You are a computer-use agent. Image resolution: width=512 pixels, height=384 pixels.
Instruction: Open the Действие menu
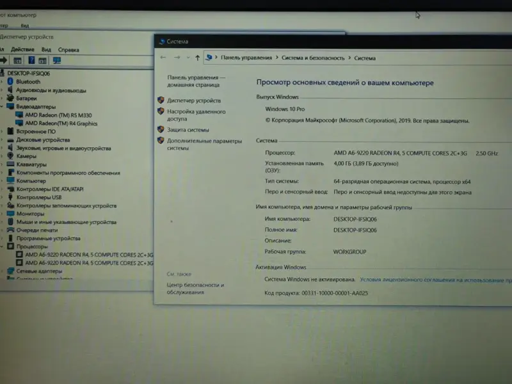tap(22, 49)
